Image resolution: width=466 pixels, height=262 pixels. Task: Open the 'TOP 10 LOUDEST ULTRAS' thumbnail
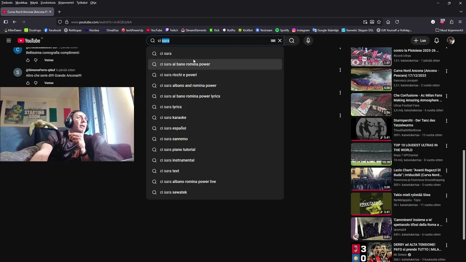click(371, 154)
